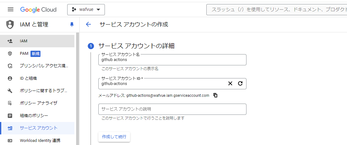Click the 新規 badge next to PAM
This screenshot has height=145, width=347.
35,54
